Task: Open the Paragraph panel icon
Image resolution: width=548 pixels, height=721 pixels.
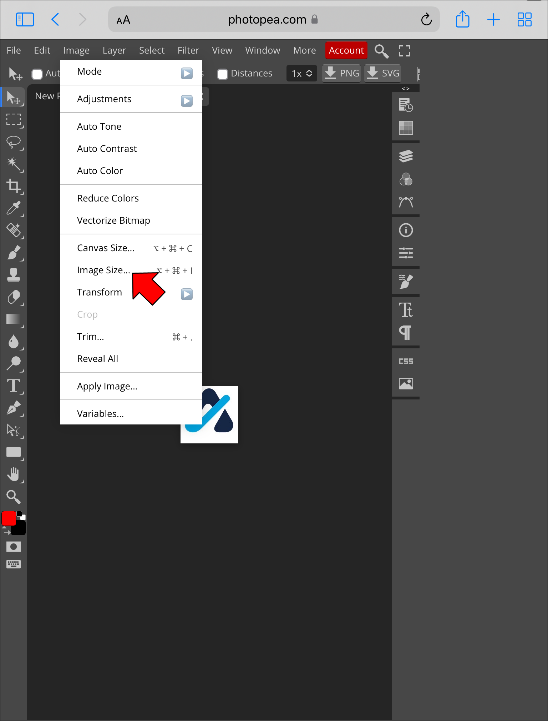Action: pos(406,333)
